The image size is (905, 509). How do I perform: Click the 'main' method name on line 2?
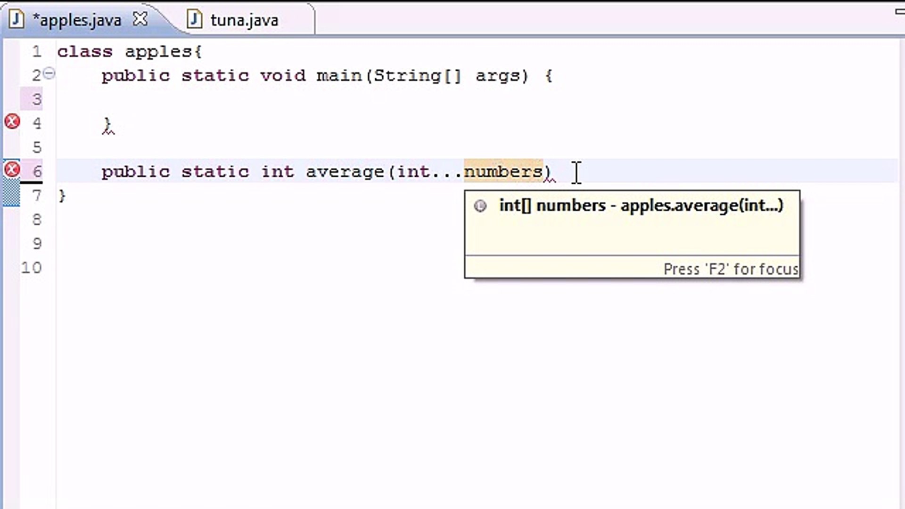click(x=338, y=75)
